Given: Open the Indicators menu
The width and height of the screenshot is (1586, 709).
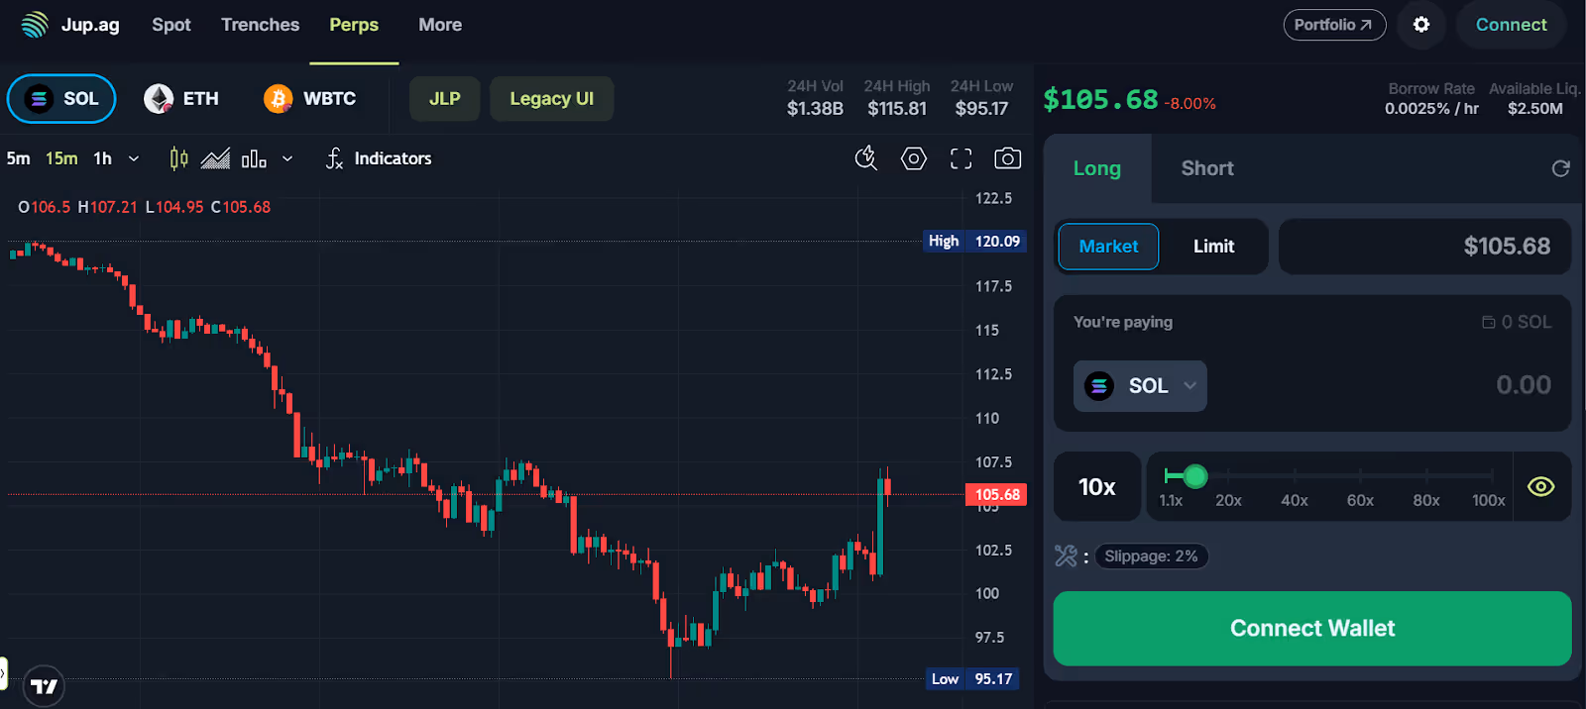Looking at the screenshot, I should (379, 158).
